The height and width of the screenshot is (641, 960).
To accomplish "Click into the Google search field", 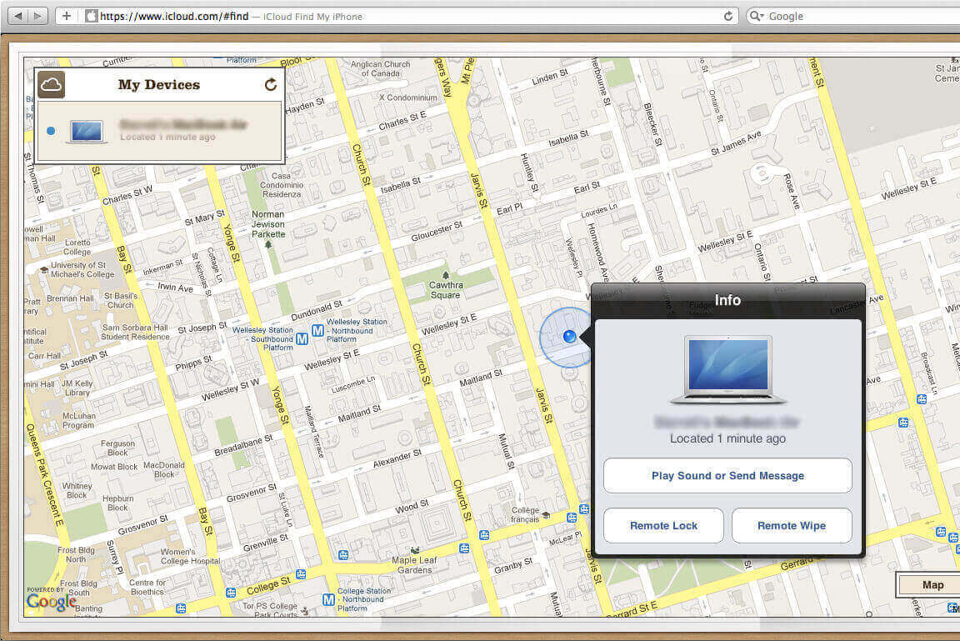I will click(x=858, y=16).
